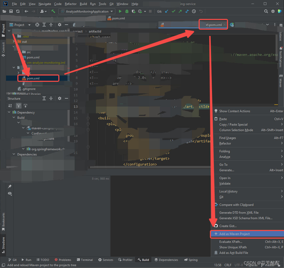Collapse the Dependencies node in Structure
This screenshot has width=284, height=268.
pos(14,154)
